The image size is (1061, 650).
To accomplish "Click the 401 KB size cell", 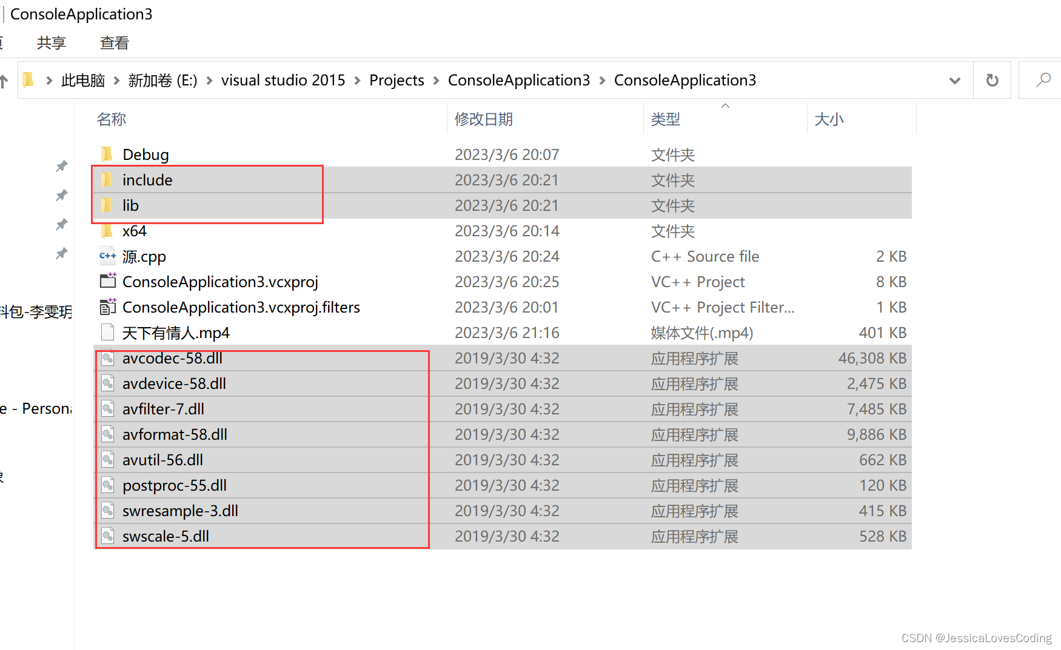I will tap(883, 333).
